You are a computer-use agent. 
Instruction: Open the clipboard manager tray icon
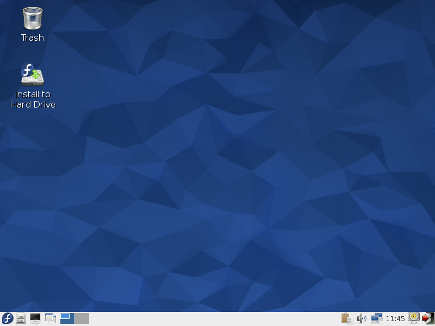[x=347, y=318]
